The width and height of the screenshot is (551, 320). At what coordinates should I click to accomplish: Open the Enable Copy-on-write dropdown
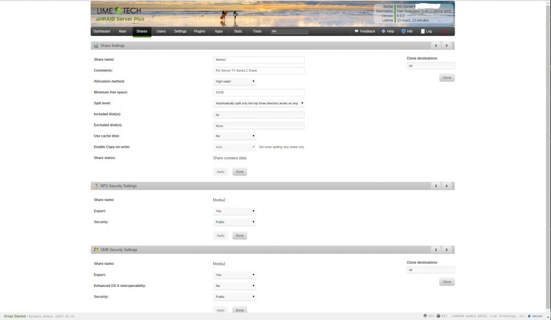click(x=234, y=147)
